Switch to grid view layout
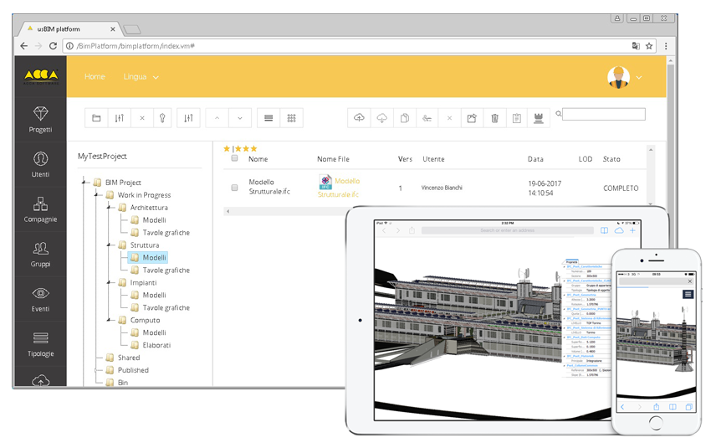The height and width of the screenshot is (443, 711). point(292,118)
